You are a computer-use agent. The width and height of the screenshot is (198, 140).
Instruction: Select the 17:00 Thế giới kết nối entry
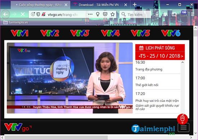click(158, 82)
